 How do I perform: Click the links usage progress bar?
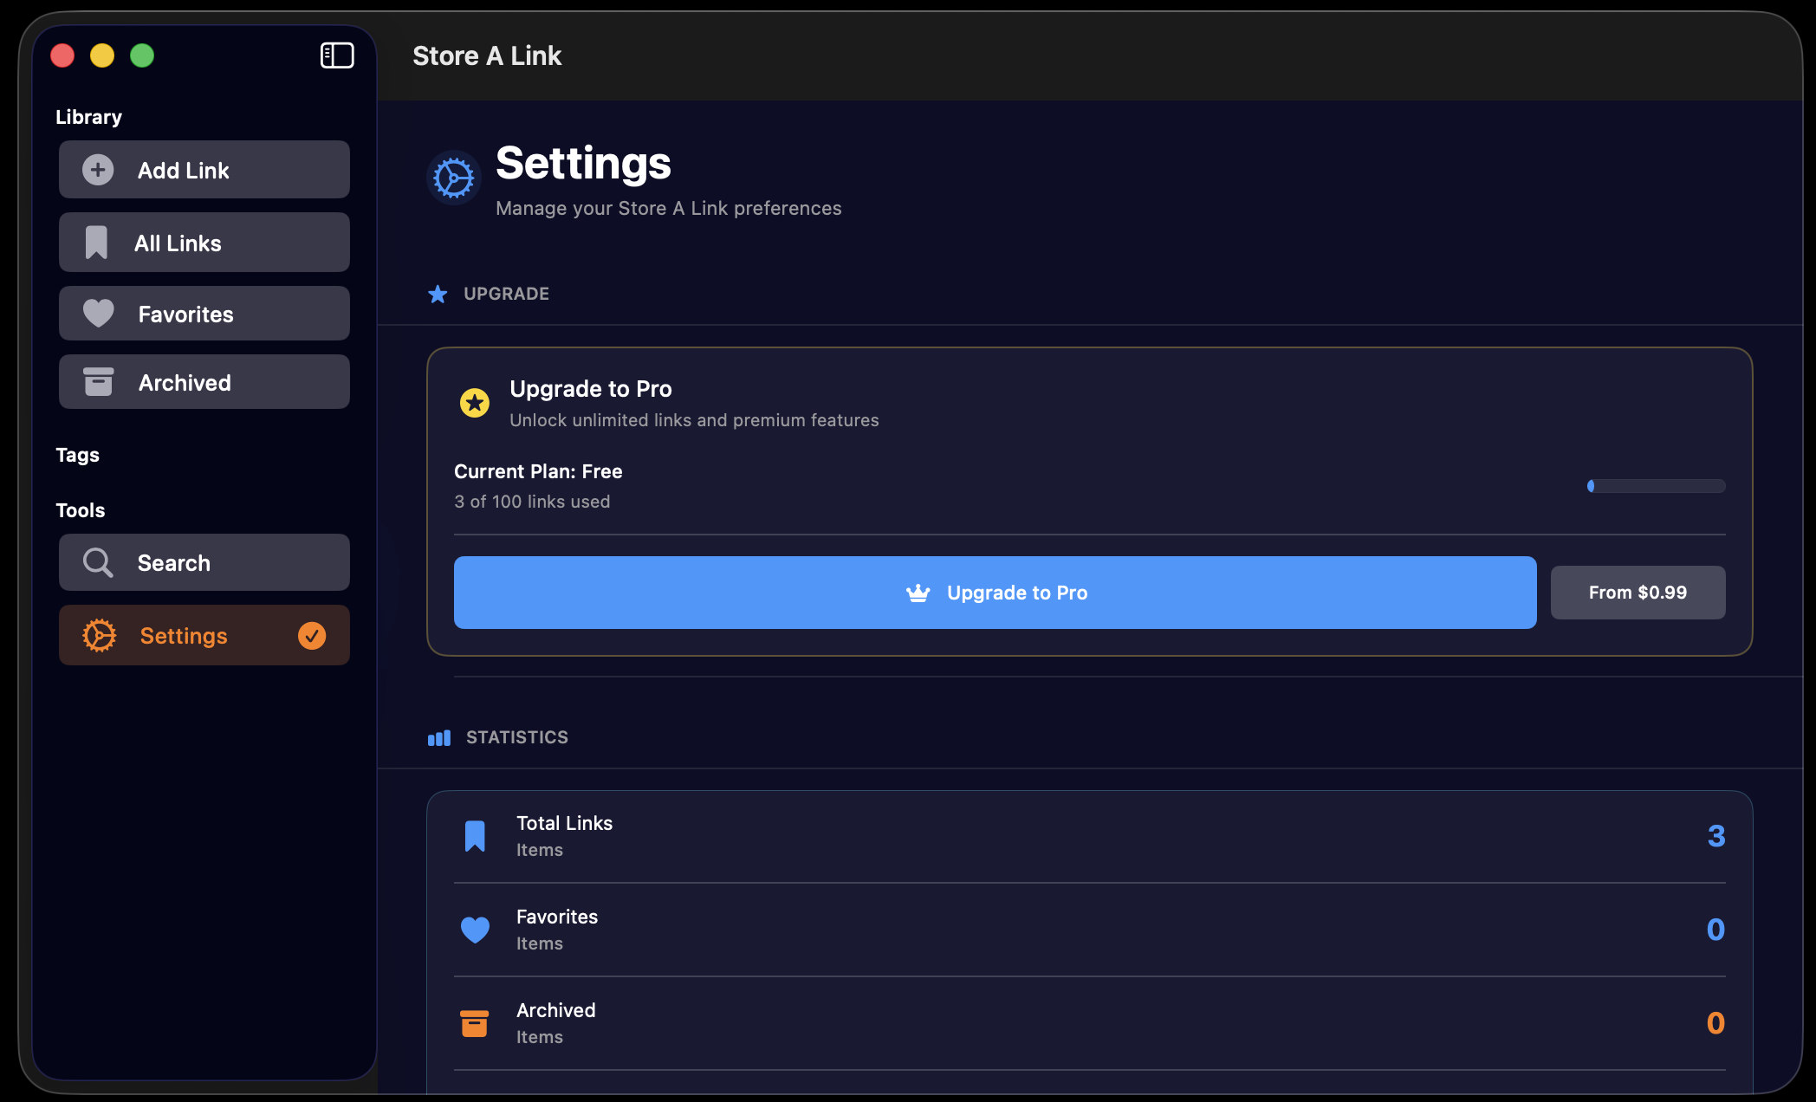[x=1656, y=486]
